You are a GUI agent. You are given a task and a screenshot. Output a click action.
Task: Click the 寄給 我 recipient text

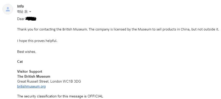pos(22,12)
